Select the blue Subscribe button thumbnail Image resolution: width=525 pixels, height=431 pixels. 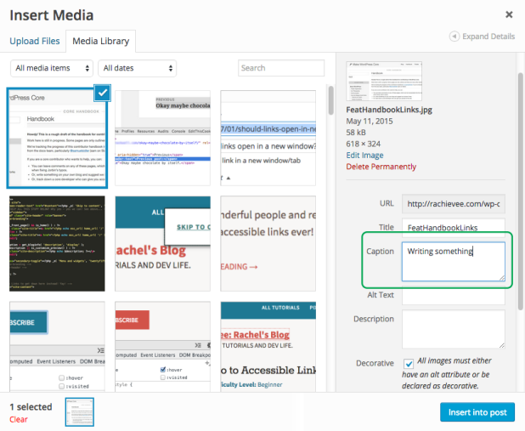57,346
